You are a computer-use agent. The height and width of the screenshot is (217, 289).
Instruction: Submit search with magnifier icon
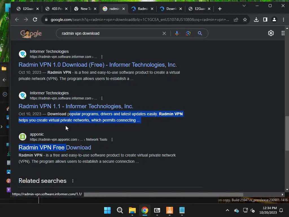200,33
